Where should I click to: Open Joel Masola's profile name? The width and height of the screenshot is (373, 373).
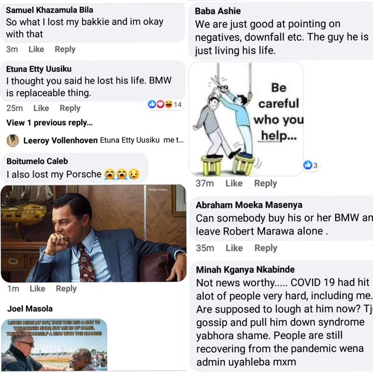tap(30, 309)
